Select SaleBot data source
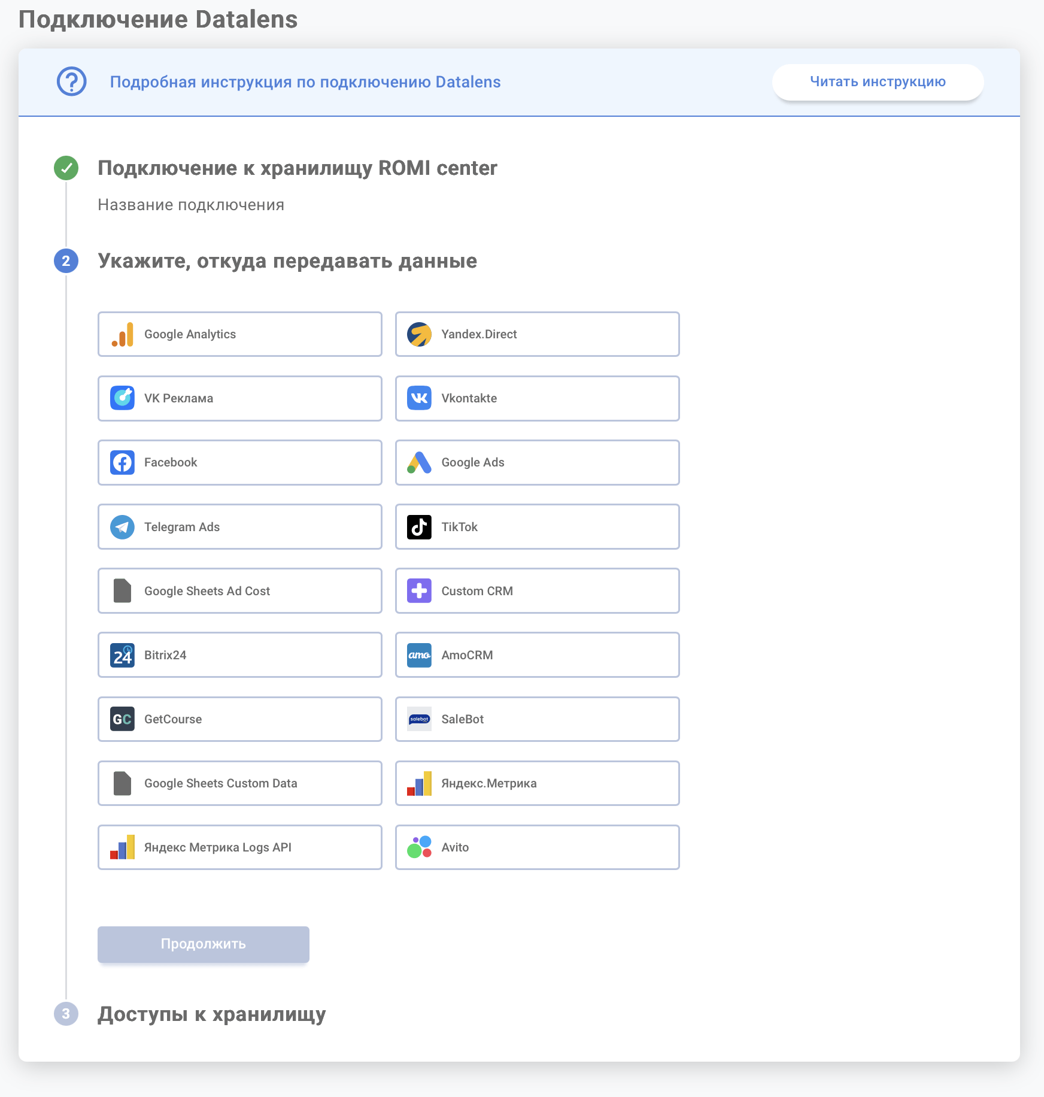The height and width of the screenshot is (1097, 1044). coord(537,719)
